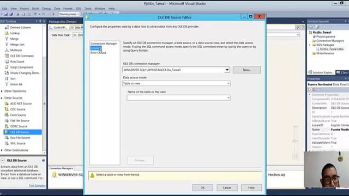Select the Row Count icon
The width and height of the screenshot is (349, 196).
(7, 62)
